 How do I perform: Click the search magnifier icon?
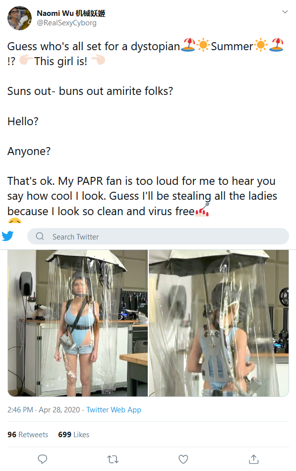click(x=40, y=236)
